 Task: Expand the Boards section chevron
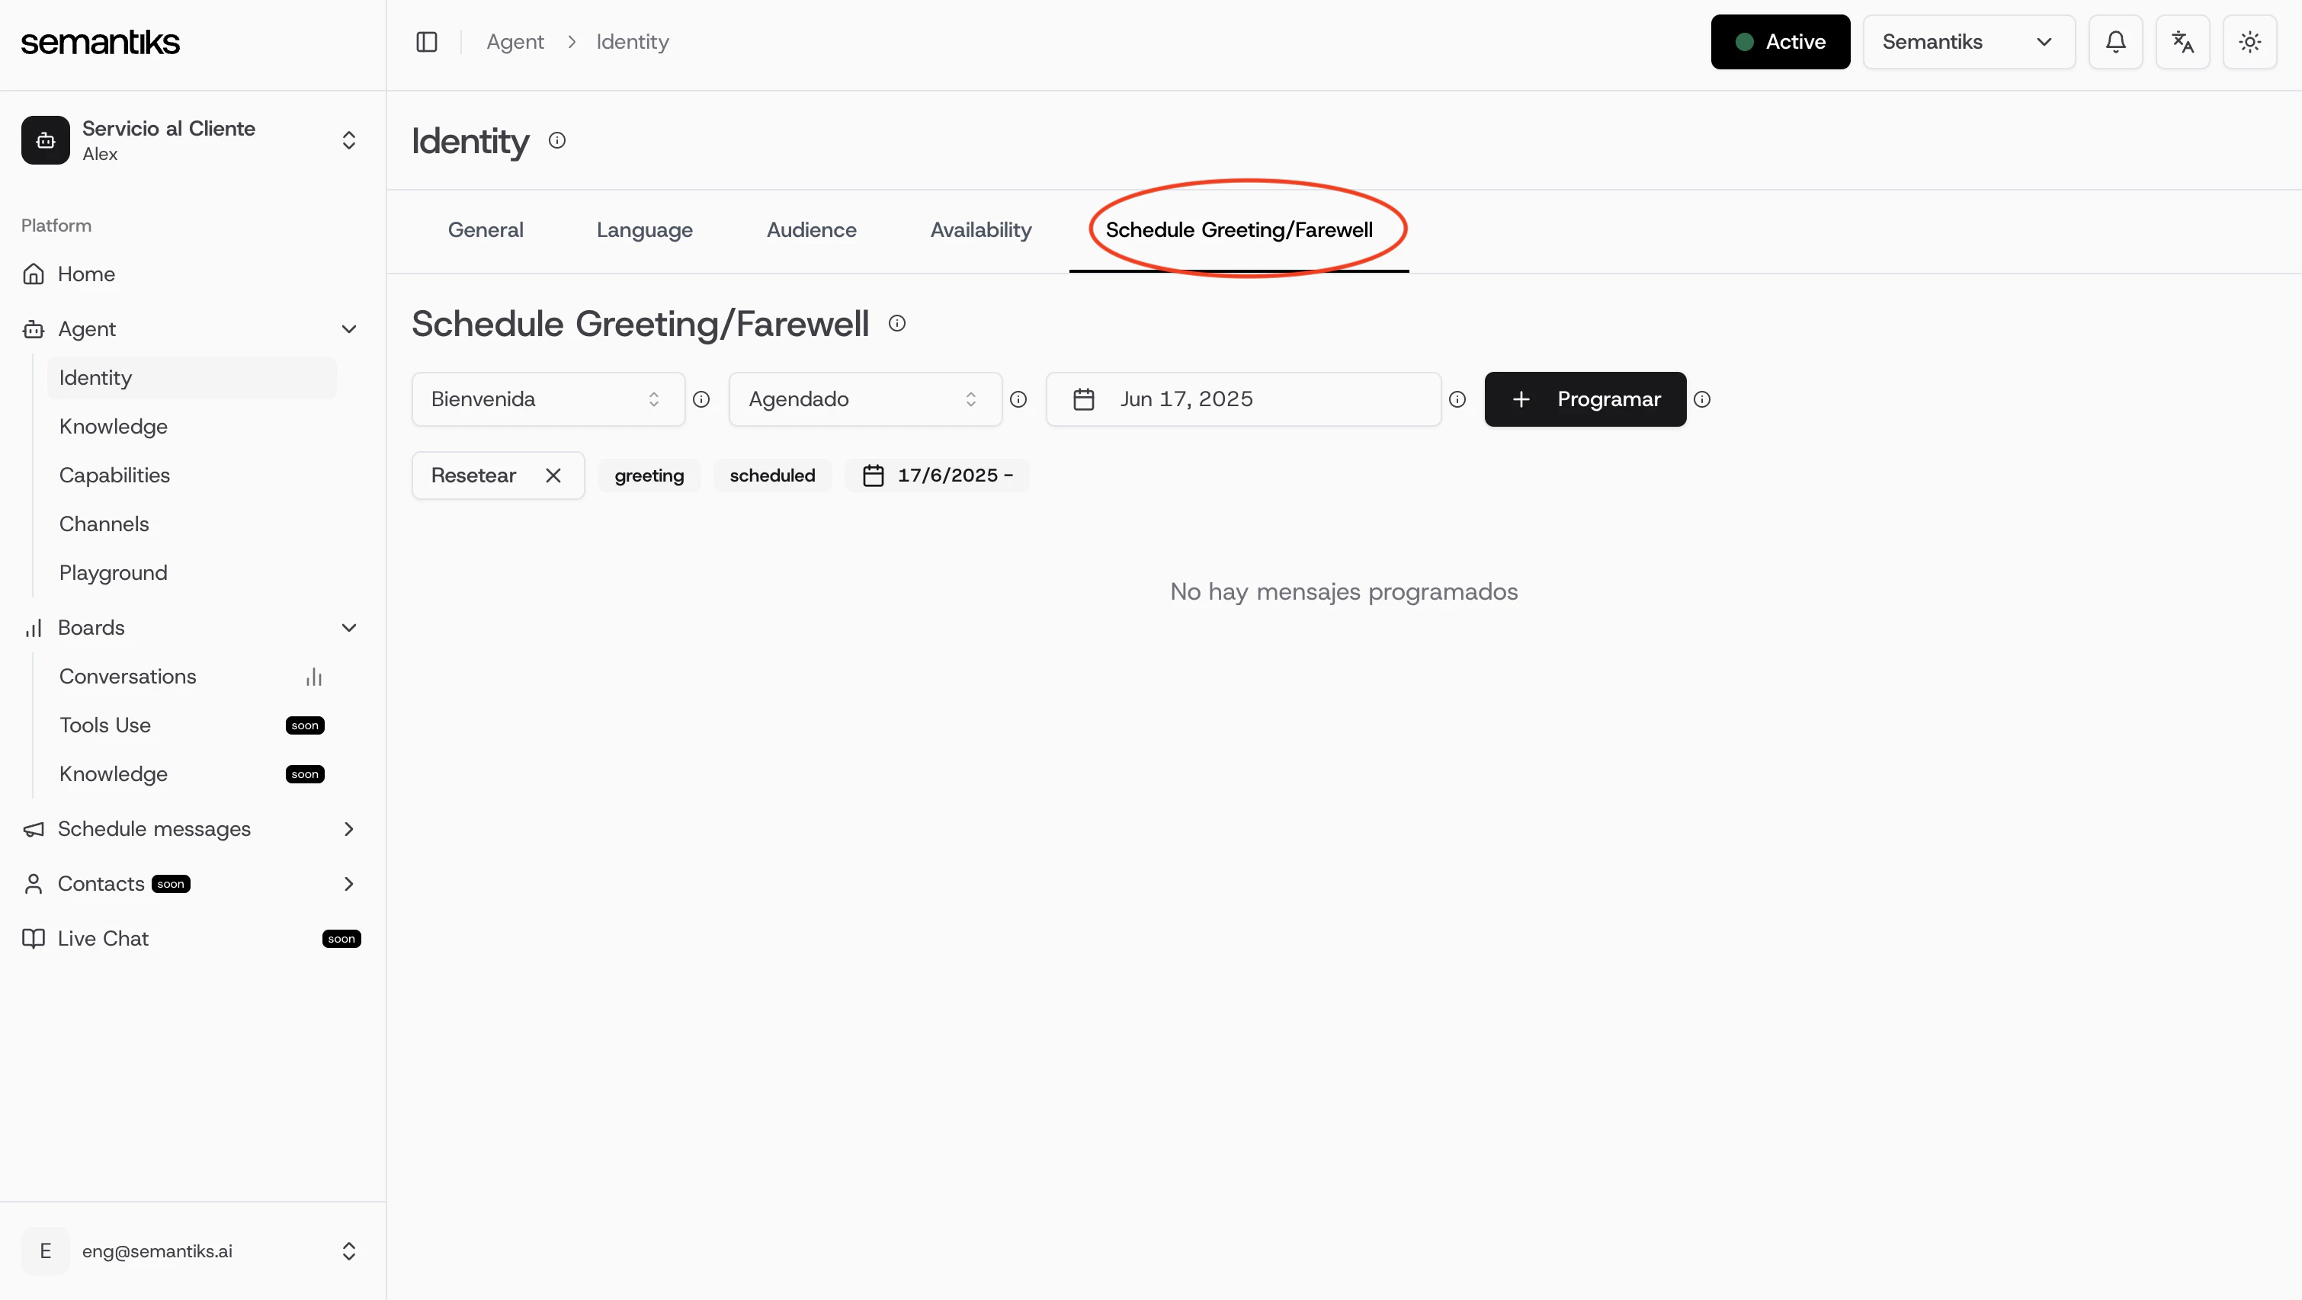(349, 627)
